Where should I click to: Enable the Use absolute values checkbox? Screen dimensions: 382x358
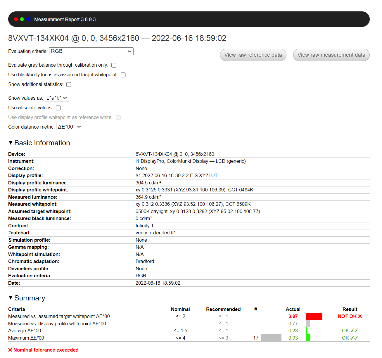tap(58, 108)
